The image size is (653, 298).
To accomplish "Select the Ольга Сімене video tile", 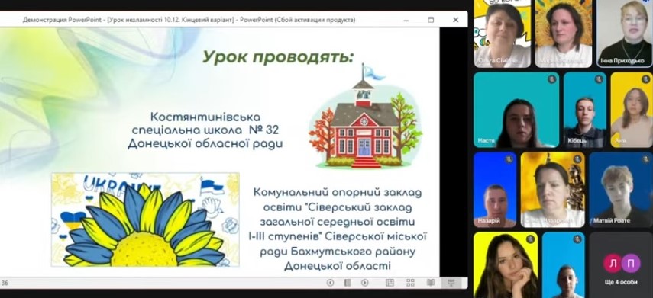I will tap(503, 34).
